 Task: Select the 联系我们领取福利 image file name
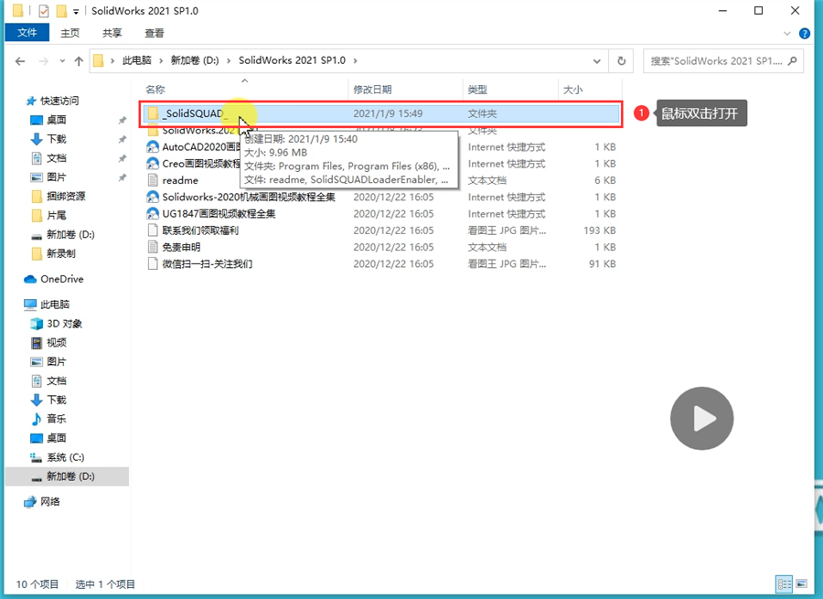[x=200, y=230]
